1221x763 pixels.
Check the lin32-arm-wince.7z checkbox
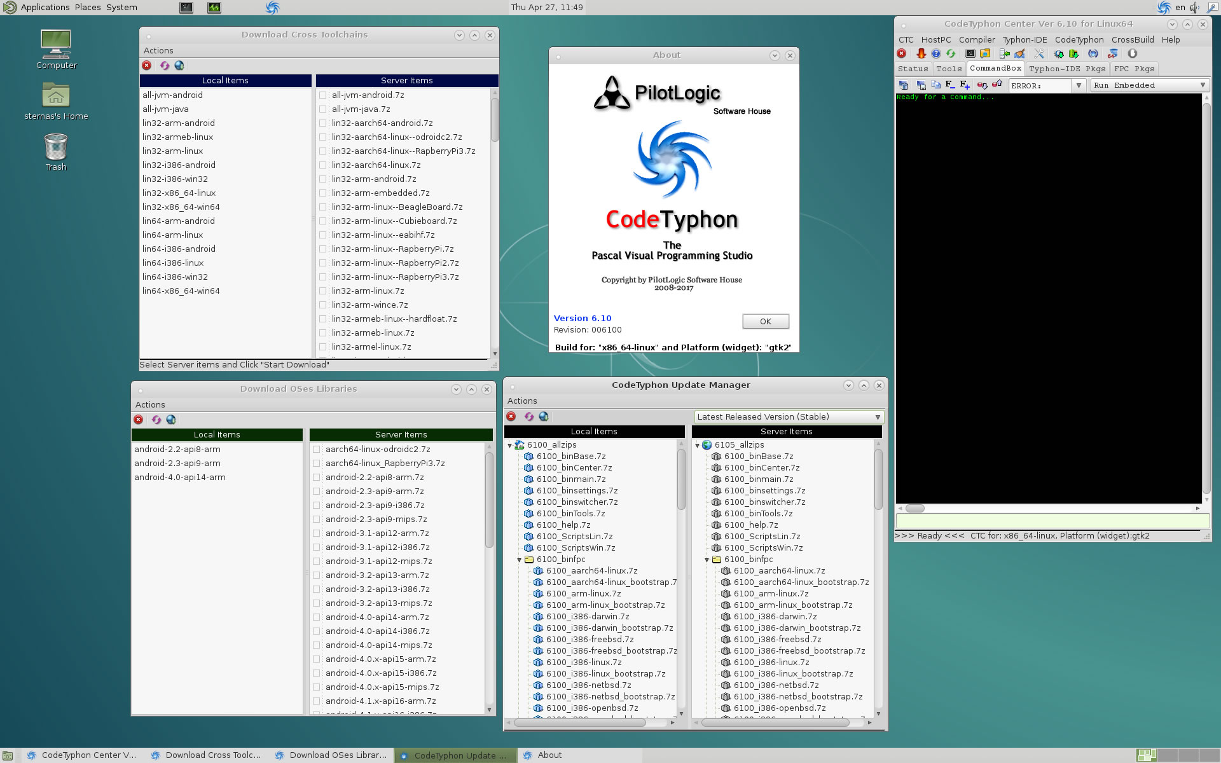[x=323, y=305]
